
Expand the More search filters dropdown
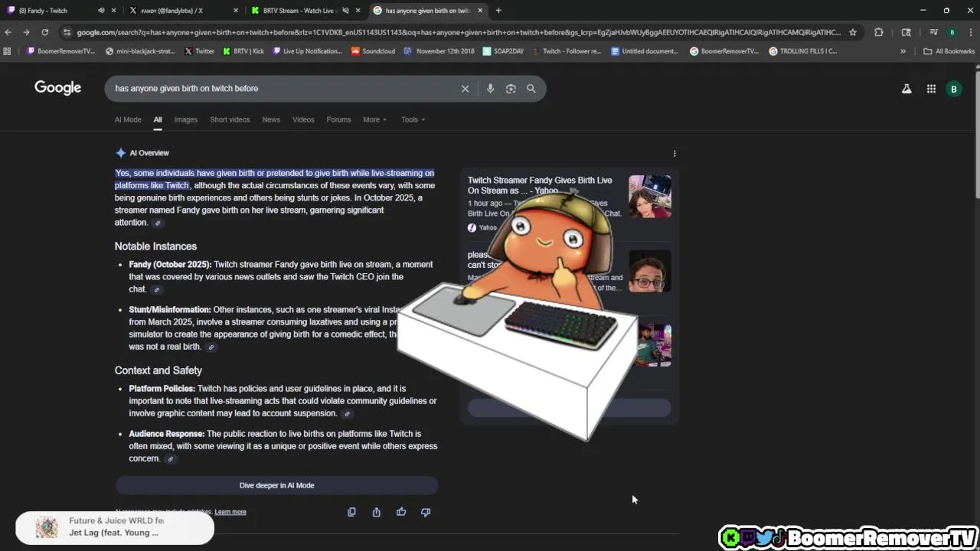(x=374, y=119)
